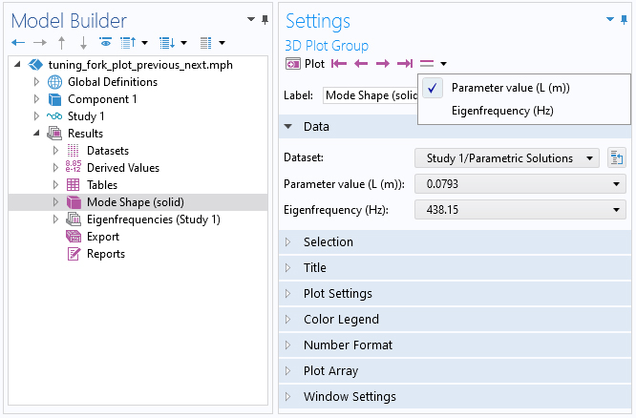The image size is (636, 418).
Task: Expand the Selection section
Action: (x=288, y=242)
